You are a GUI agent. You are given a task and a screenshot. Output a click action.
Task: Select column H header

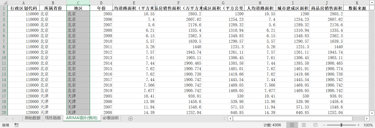point(260,3)
